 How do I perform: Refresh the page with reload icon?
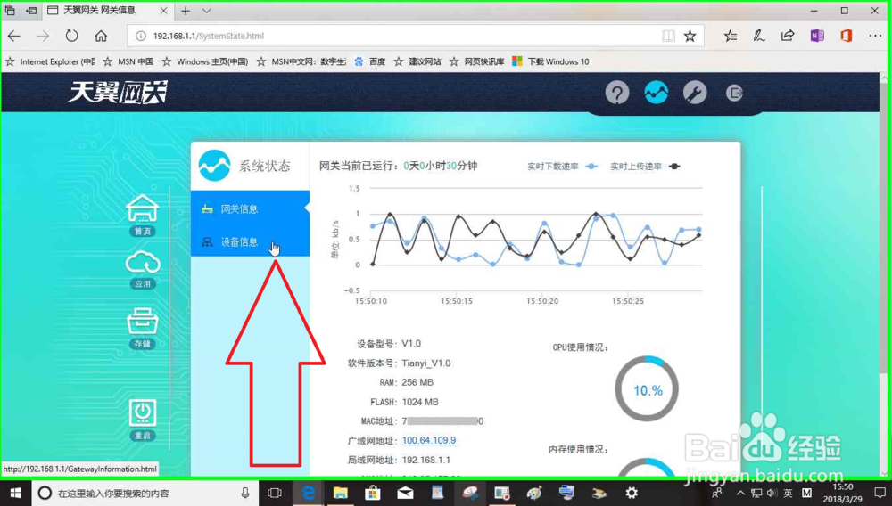(71, 36)
